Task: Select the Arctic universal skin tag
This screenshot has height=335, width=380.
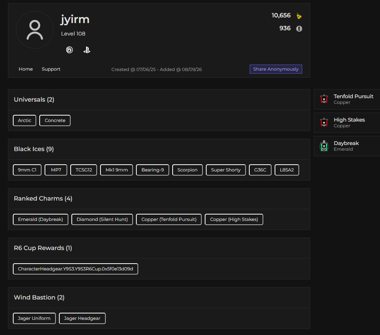Action: pos(25,120)
